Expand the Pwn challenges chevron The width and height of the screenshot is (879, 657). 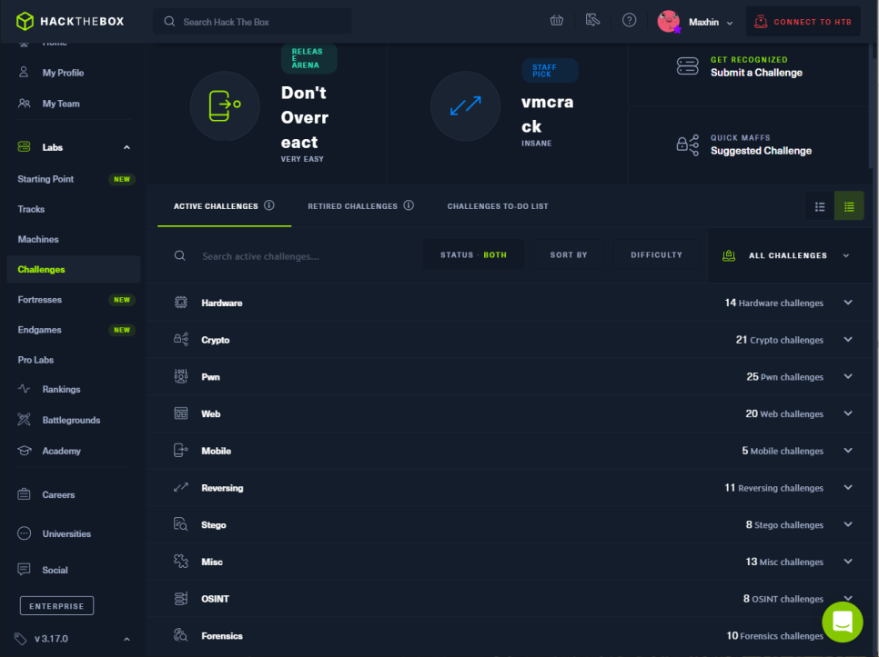tap(848, 376)
